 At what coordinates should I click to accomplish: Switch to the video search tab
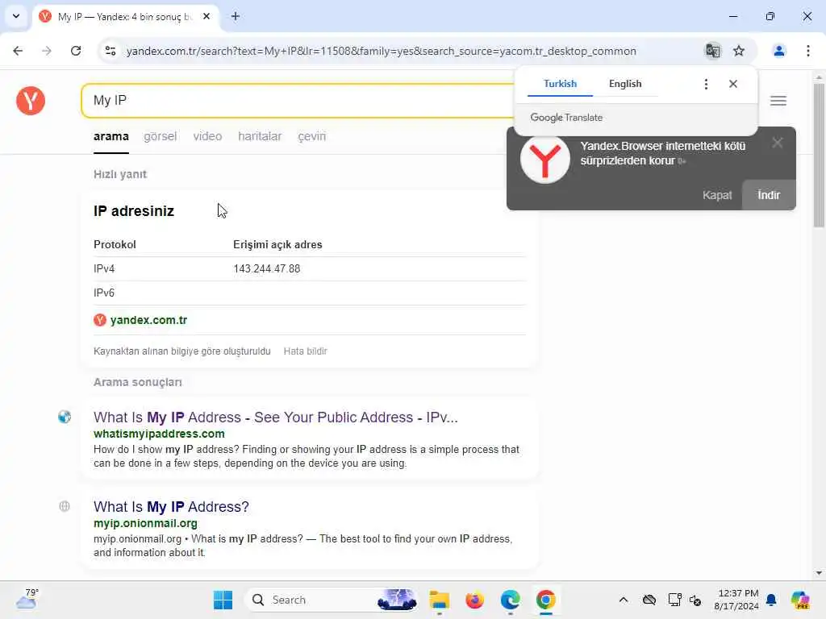tap(207, 136)
